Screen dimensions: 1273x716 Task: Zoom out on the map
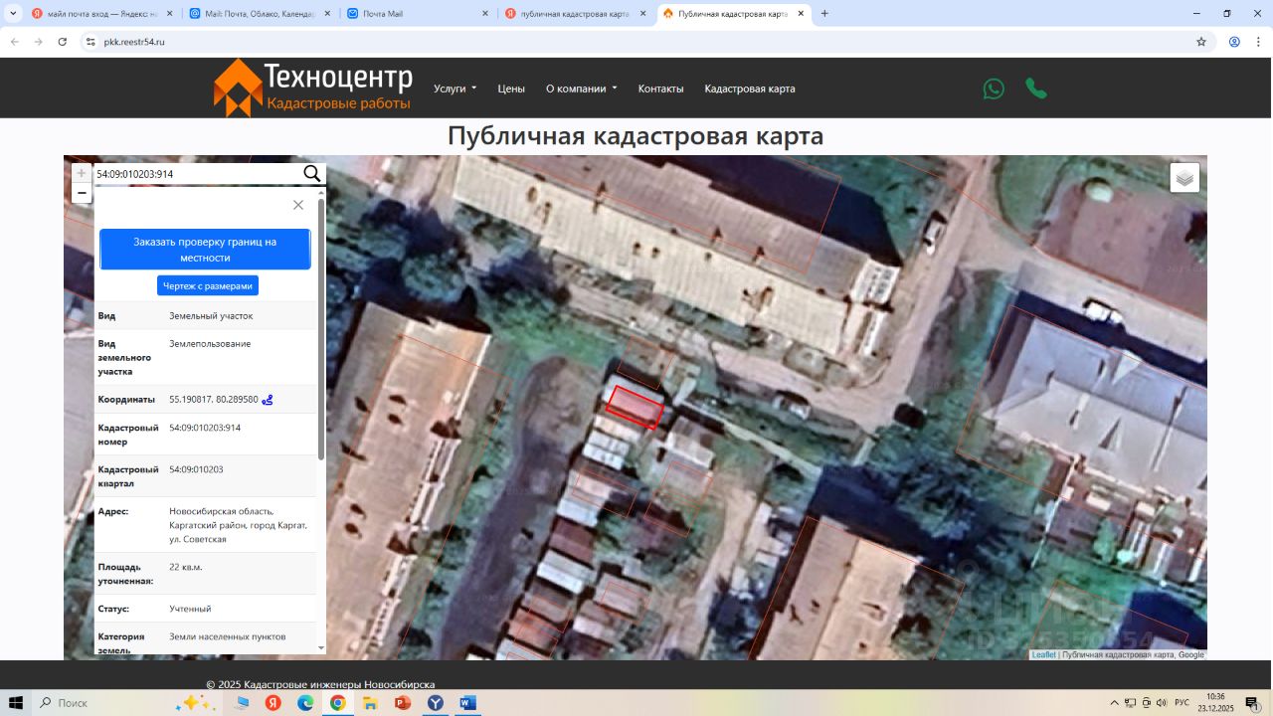click(82, 193)
